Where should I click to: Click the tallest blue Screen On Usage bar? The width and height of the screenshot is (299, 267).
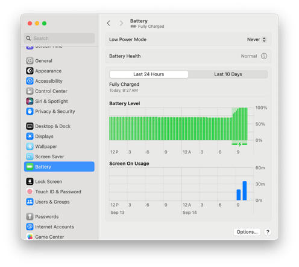(245, 191)
